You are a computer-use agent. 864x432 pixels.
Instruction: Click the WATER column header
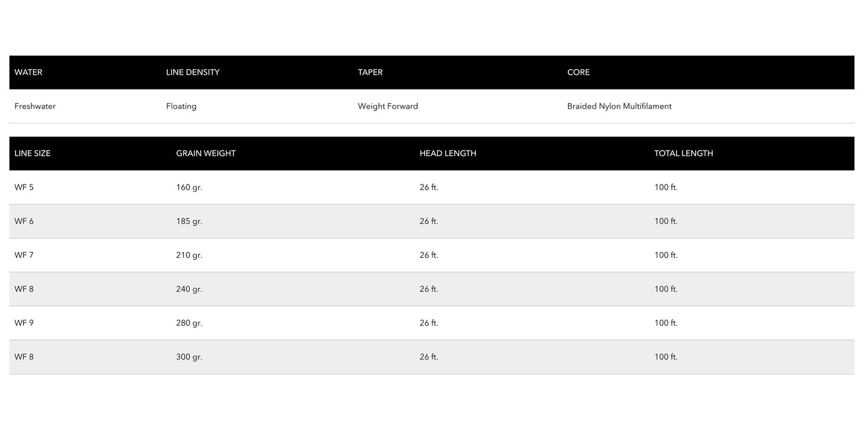pyautogui.click(x=28, y=72)
